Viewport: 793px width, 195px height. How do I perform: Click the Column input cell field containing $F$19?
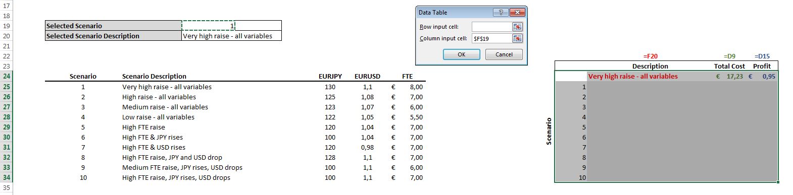(491, 38)
